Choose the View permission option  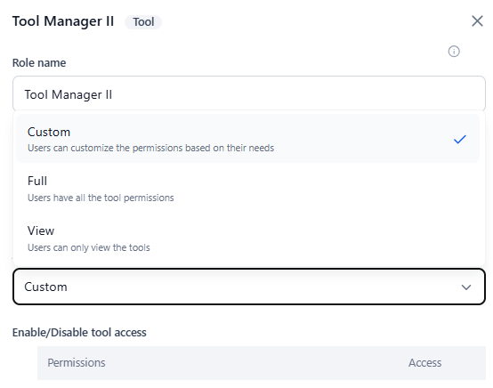pyautogui.click(x=247, y=238)
